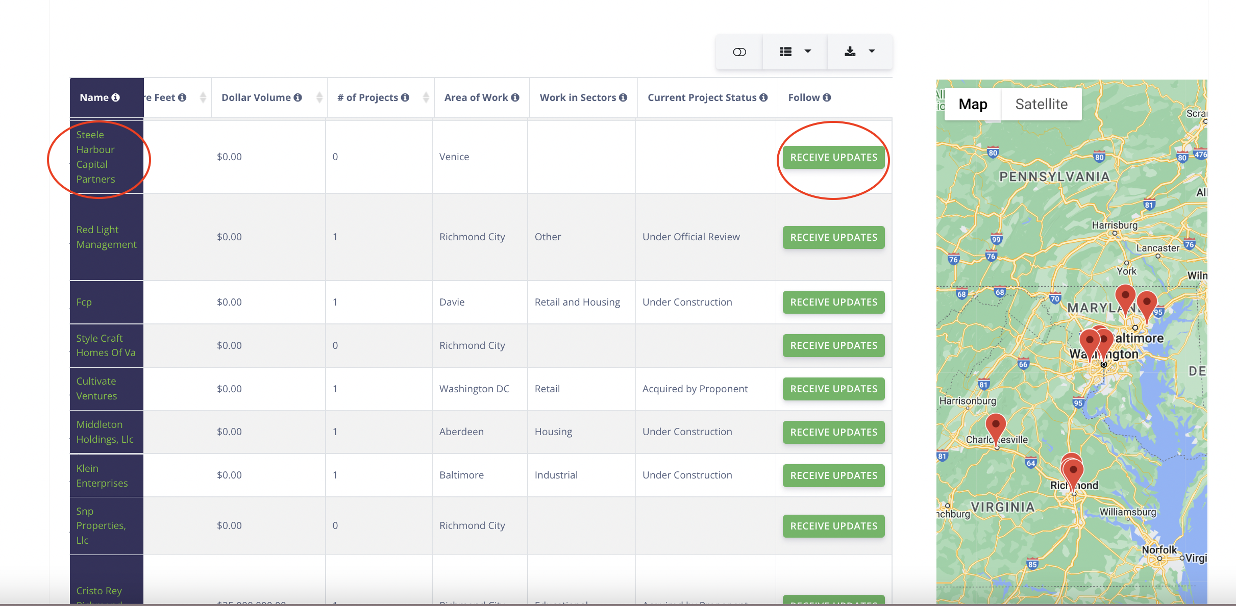Open Middleton Holdings, Llc link
The height and width of the screenshot is (606, 1236).
[x=105, y=432]
